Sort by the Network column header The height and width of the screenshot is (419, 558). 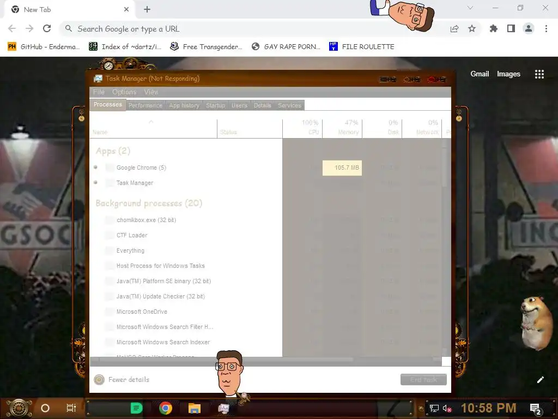pos(422,128)
